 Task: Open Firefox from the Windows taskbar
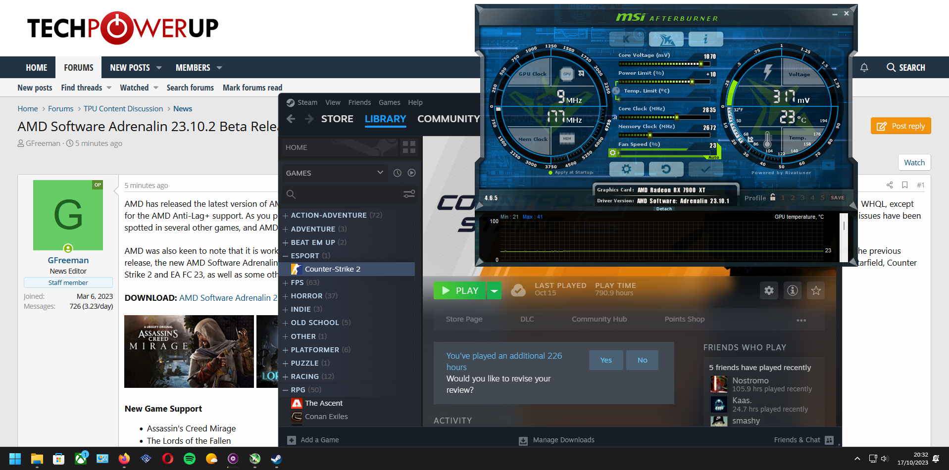click(124, 459)
